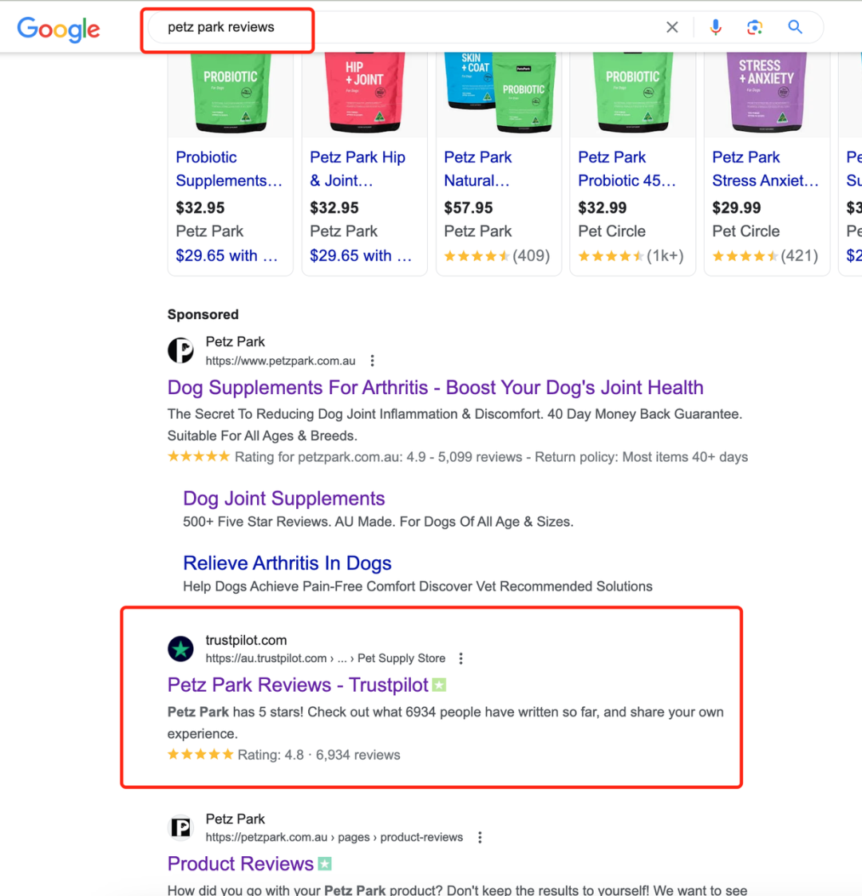Open the Dog Joint Supplements sitelink
The image size is (862, 896).
[284, 499]
